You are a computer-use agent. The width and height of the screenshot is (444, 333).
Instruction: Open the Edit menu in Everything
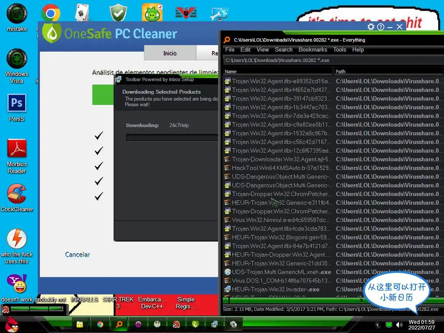pyautogui.click(x=245, y=49)
